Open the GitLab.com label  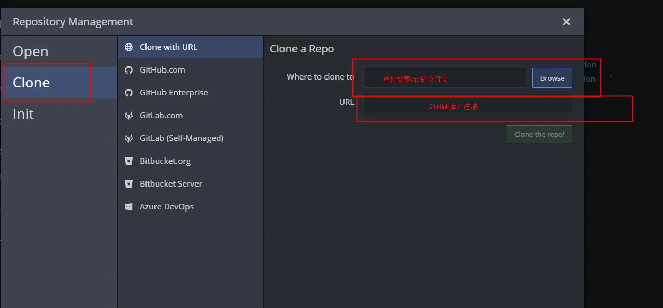[161, 116]
